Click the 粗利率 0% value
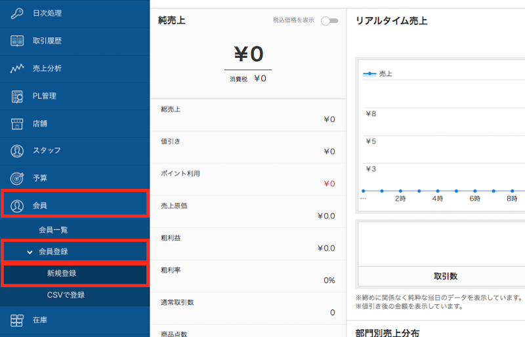 point(329,280)
